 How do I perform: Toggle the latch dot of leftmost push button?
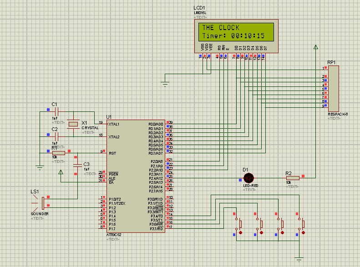click(x=241, y=232)
